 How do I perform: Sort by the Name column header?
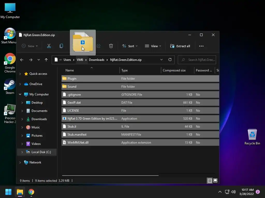(70, 70)
